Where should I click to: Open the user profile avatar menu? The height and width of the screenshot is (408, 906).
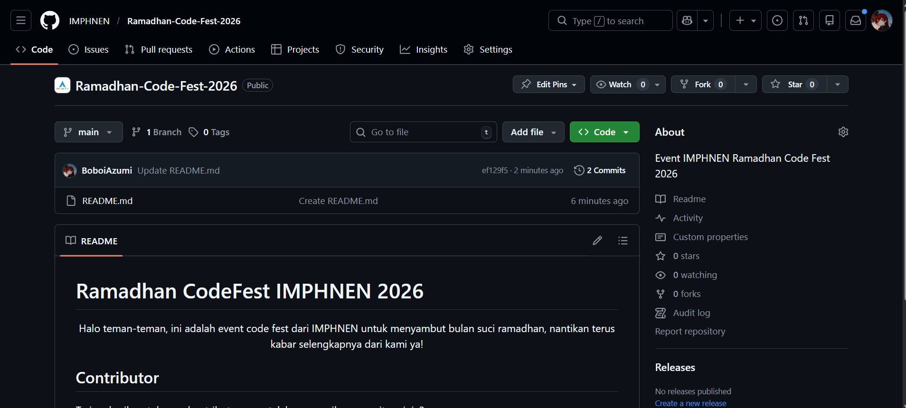pos(882,20)
